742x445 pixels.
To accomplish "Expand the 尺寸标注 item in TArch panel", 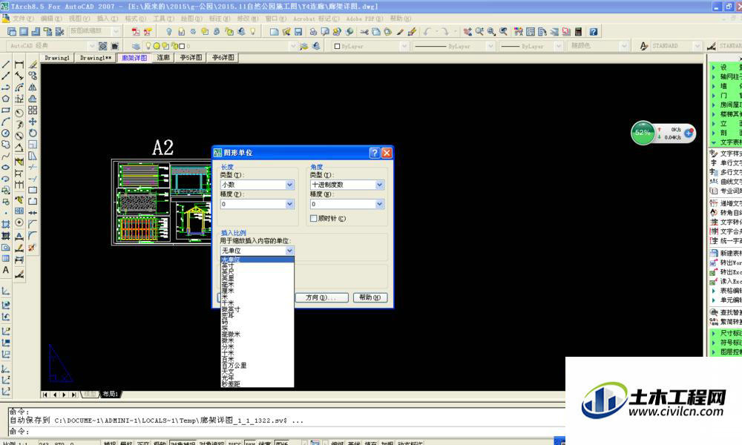I will pos(728,334).
